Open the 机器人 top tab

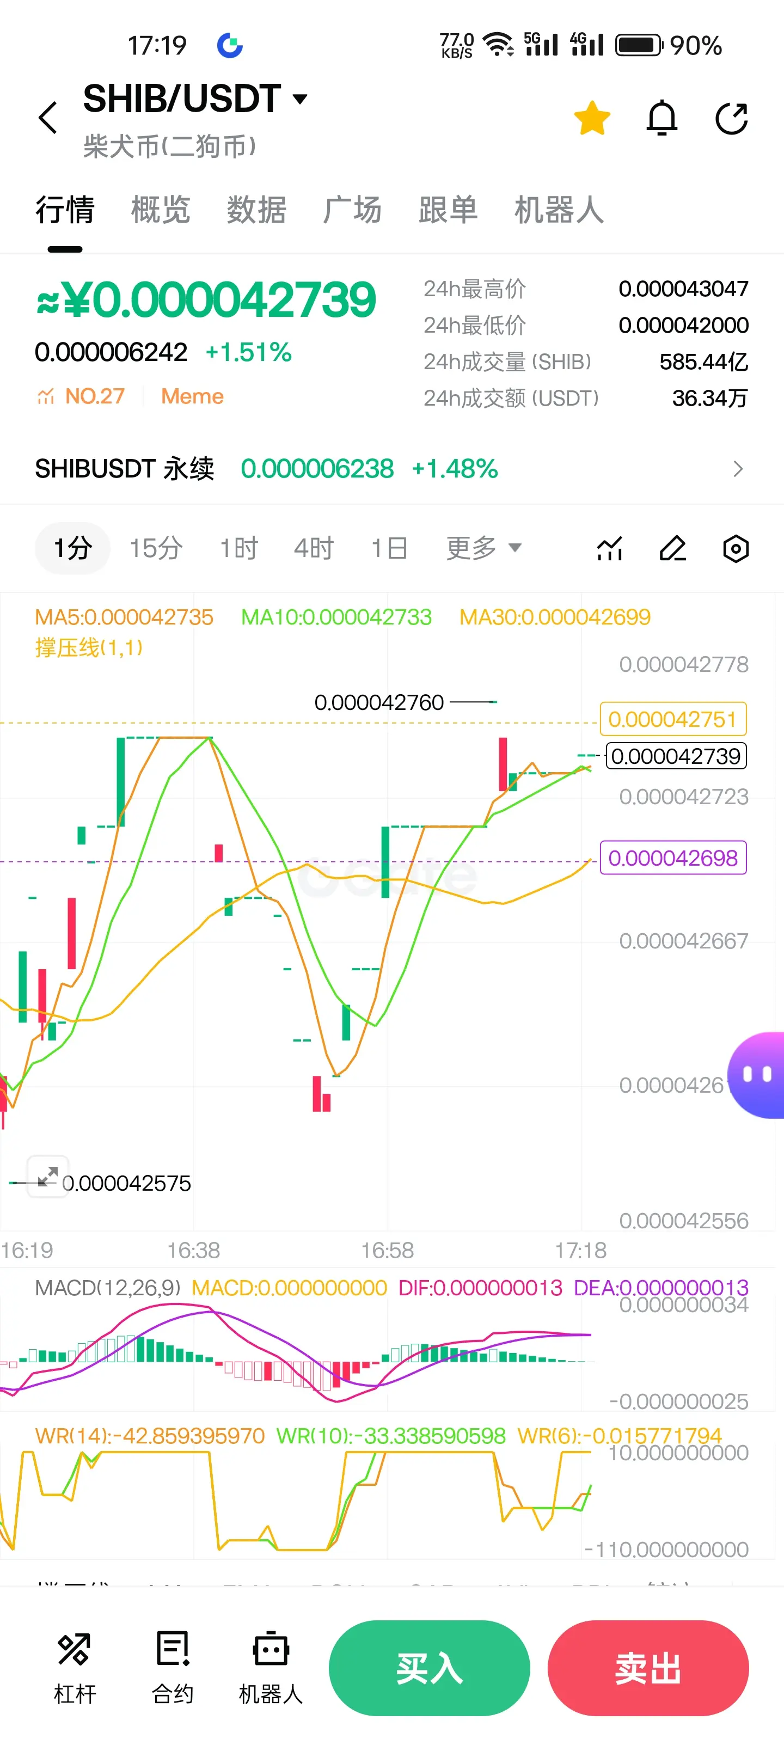[x=559, y=210]
